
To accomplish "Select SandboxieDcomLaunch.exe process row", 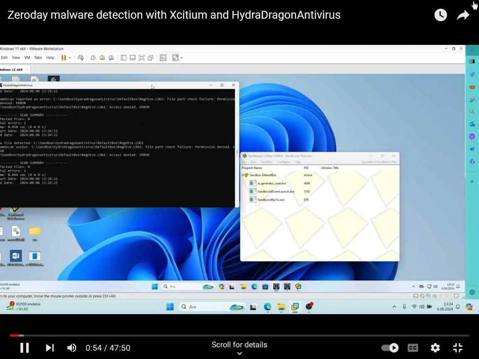I will pos(319,192).
